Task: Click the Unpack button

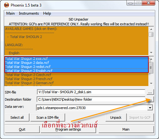Action: [116, 117]
